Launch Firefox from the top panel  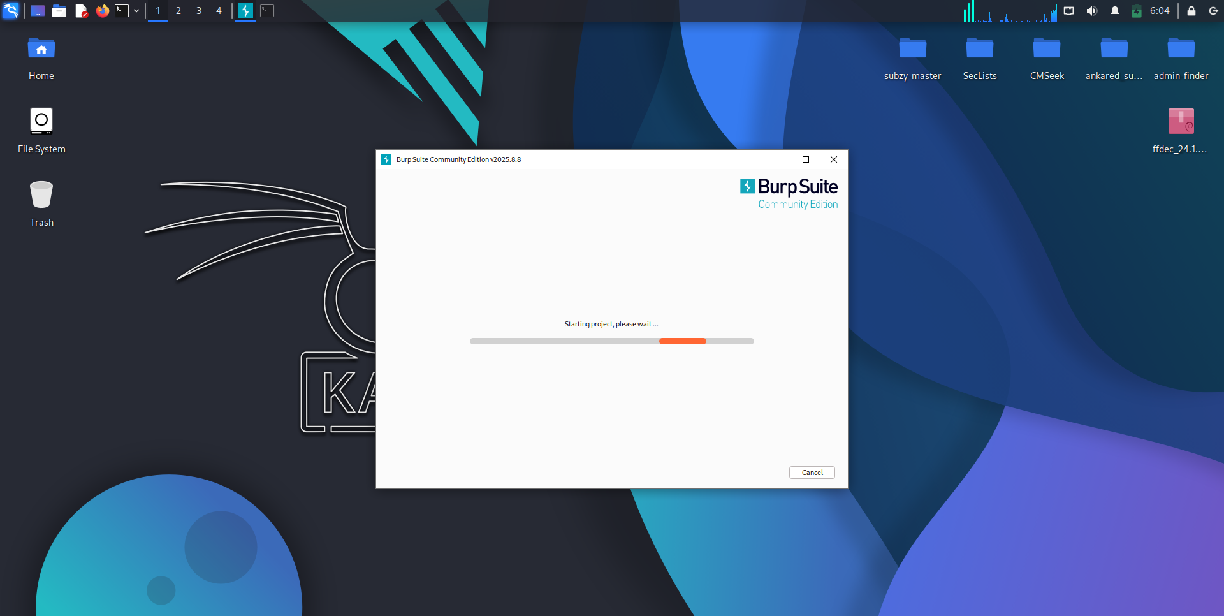[102, 11]
